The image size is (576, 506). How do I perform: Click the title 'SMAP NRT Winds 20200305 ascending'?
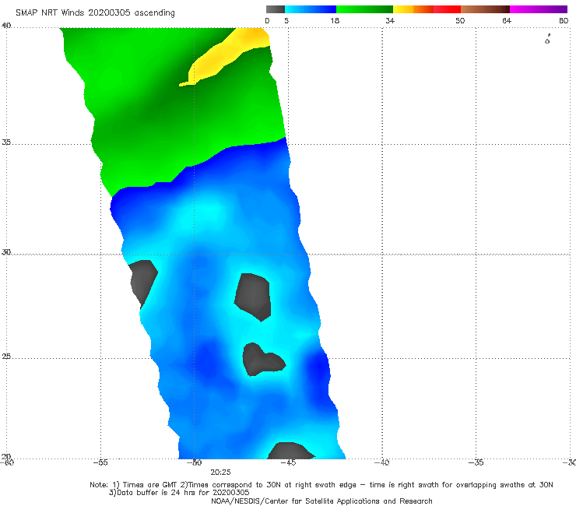(95, 12)
